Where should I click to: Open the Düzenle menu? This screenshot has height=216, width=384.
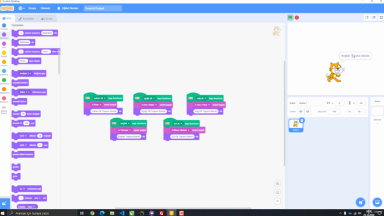[46, 8]
